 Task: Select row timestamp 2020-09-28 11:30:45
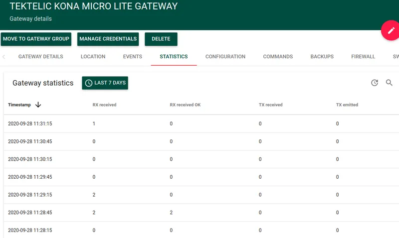tap(30, 141)
